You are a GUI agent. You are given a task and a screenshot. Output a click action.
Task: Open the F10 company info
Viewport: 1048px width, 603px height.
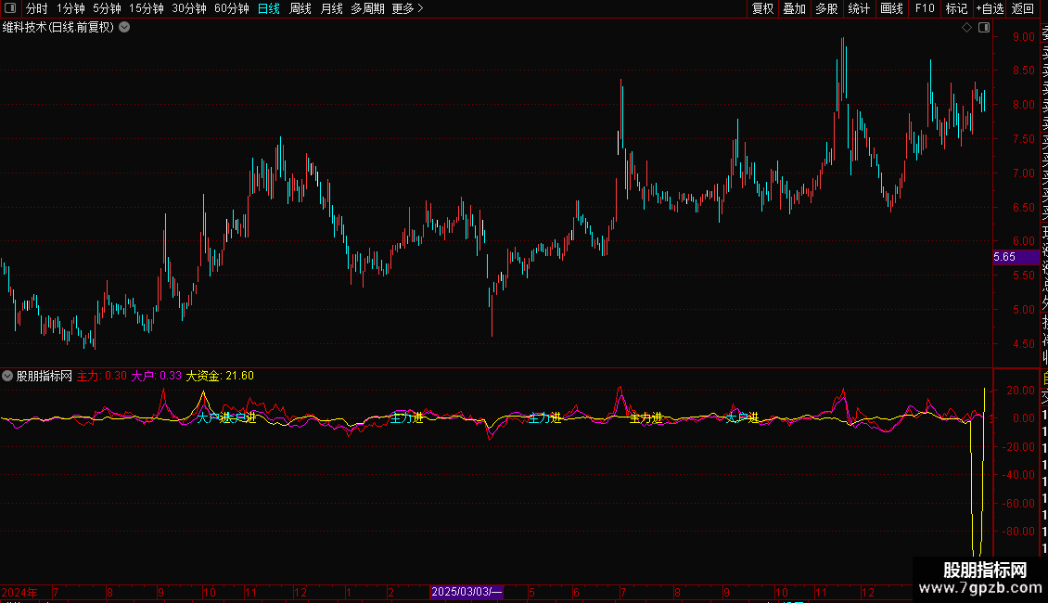pos(925,8)
